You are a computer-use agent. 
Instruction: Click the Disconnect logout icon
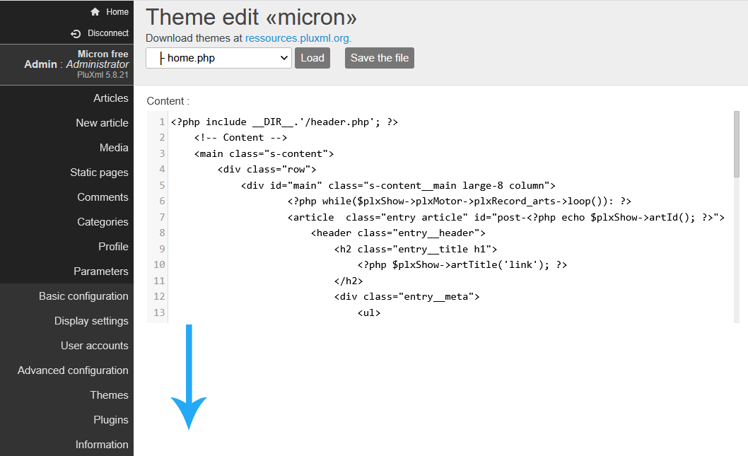coord(76,33)
